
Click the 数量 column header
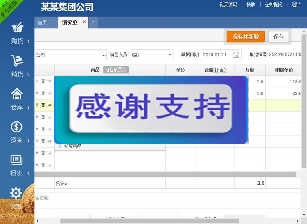[250, 70]
